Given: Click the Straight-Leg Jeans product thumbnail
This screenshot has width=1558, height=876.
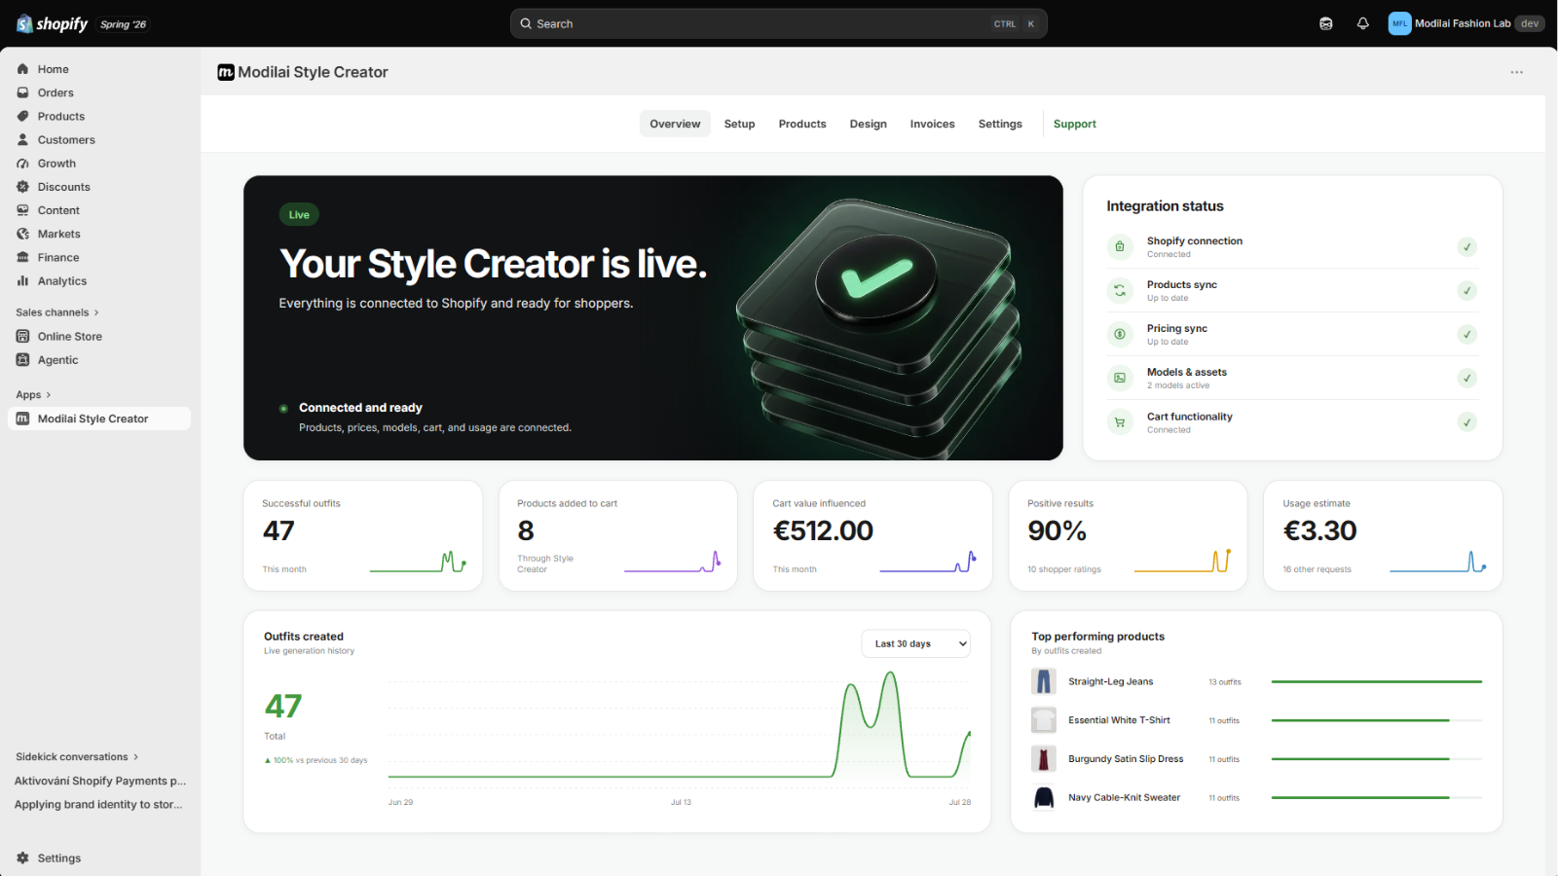Looking at the screenshot, I should pyautogui.click(x=1044, y=681).
